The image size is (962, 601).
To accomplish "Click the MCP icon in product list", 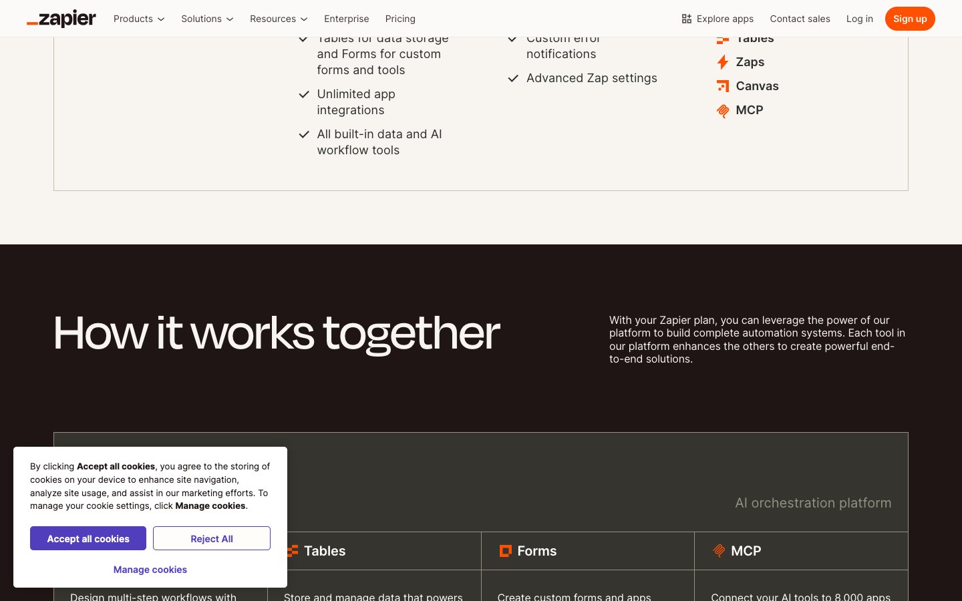I will (722, 111).
